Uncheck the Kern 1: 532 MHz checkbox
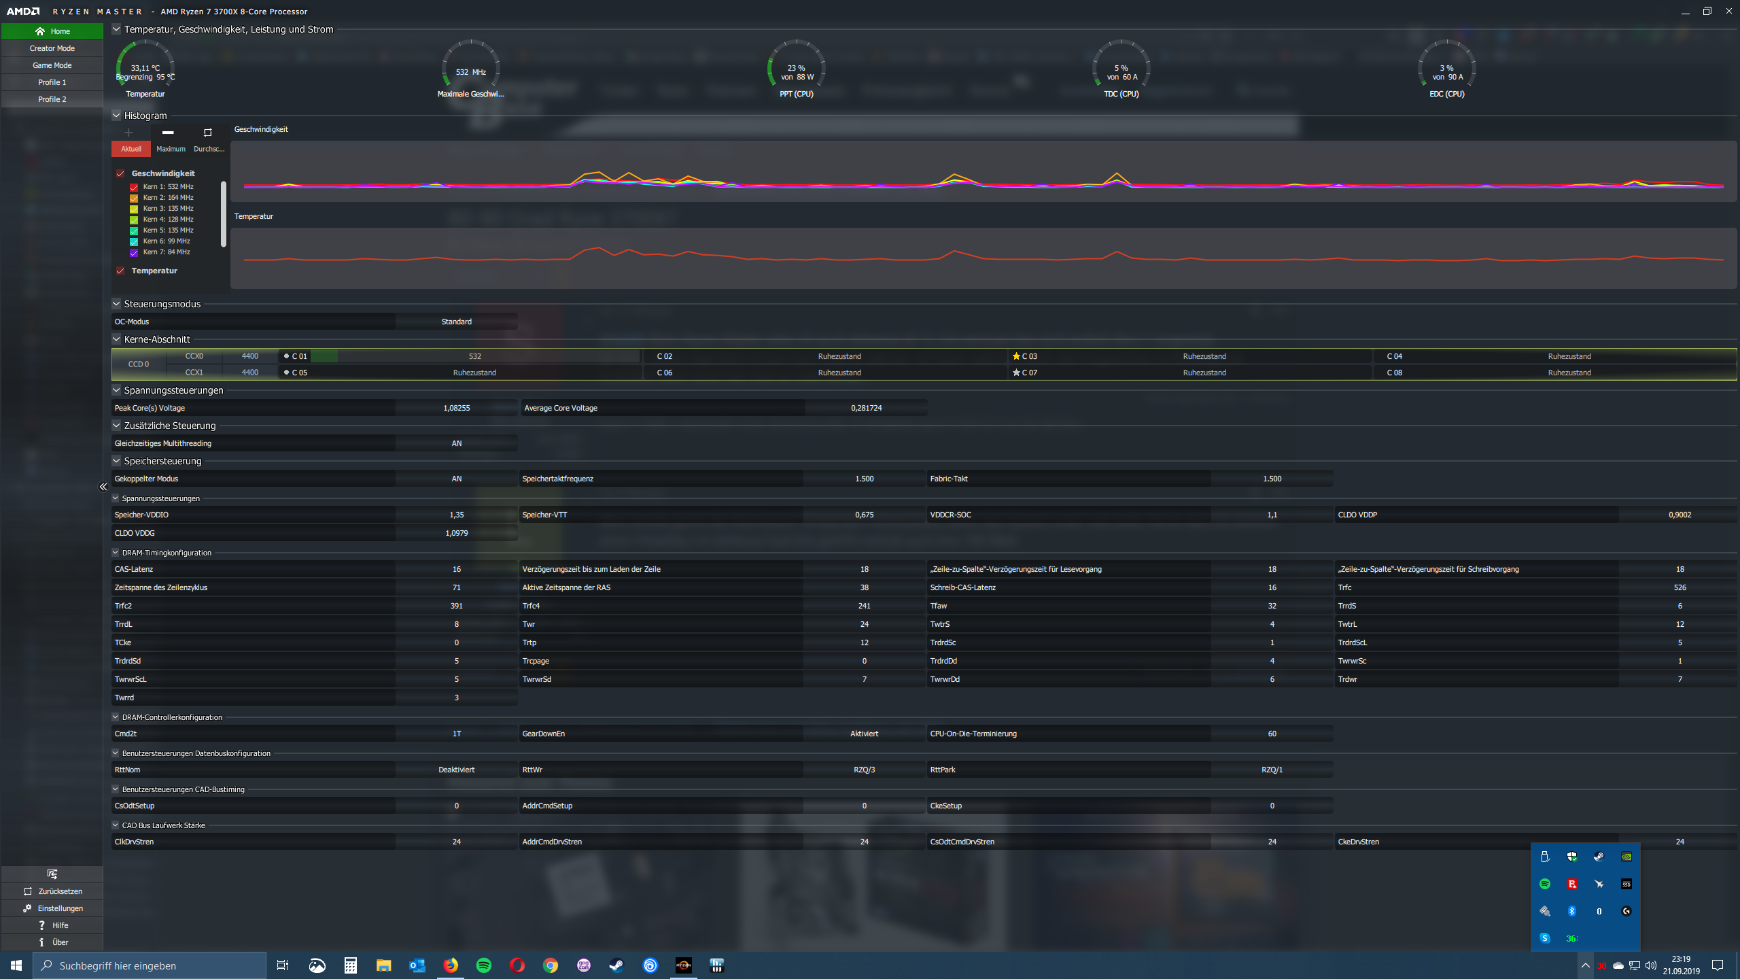Image resolution: width=1740 pixels, height=979 pixels. click(134, 187)
